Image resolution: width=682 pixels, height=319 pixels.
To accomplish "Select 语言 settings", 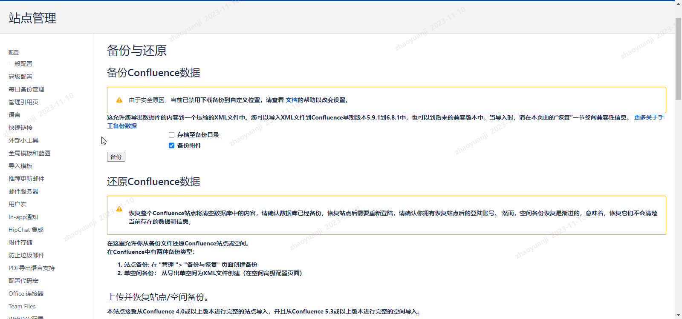I will 14,115.
